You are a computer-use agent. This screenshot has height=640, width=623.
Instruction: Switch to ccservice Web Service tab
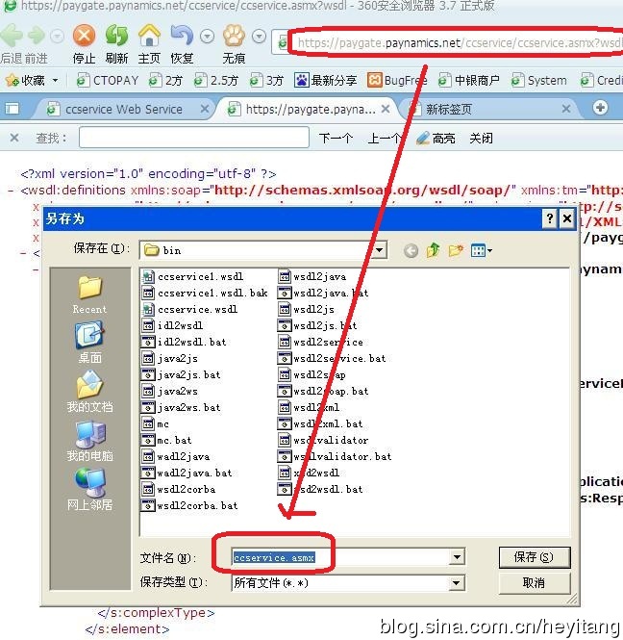[x=123, y=110]
